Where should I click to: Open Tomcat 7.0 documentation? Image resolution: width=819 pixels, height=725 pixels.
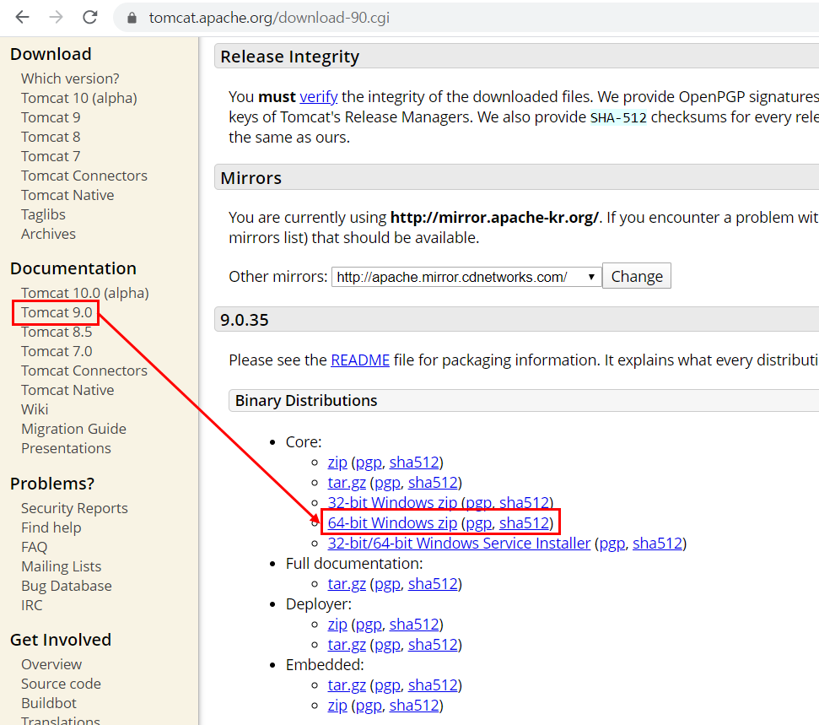(x=57, y=351)
